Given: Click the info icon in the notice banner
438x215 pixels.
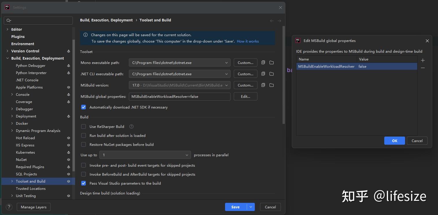Looking at the screenshot, I should (x=85, y=35).
